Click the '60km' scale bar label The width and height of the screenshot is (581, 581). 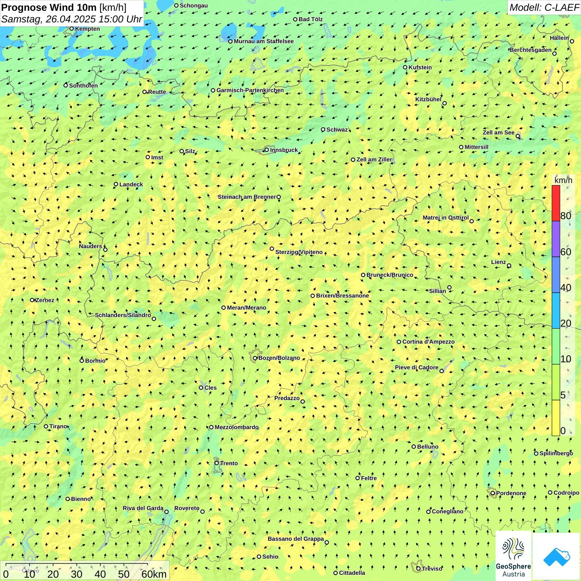(x=154, y=574)
